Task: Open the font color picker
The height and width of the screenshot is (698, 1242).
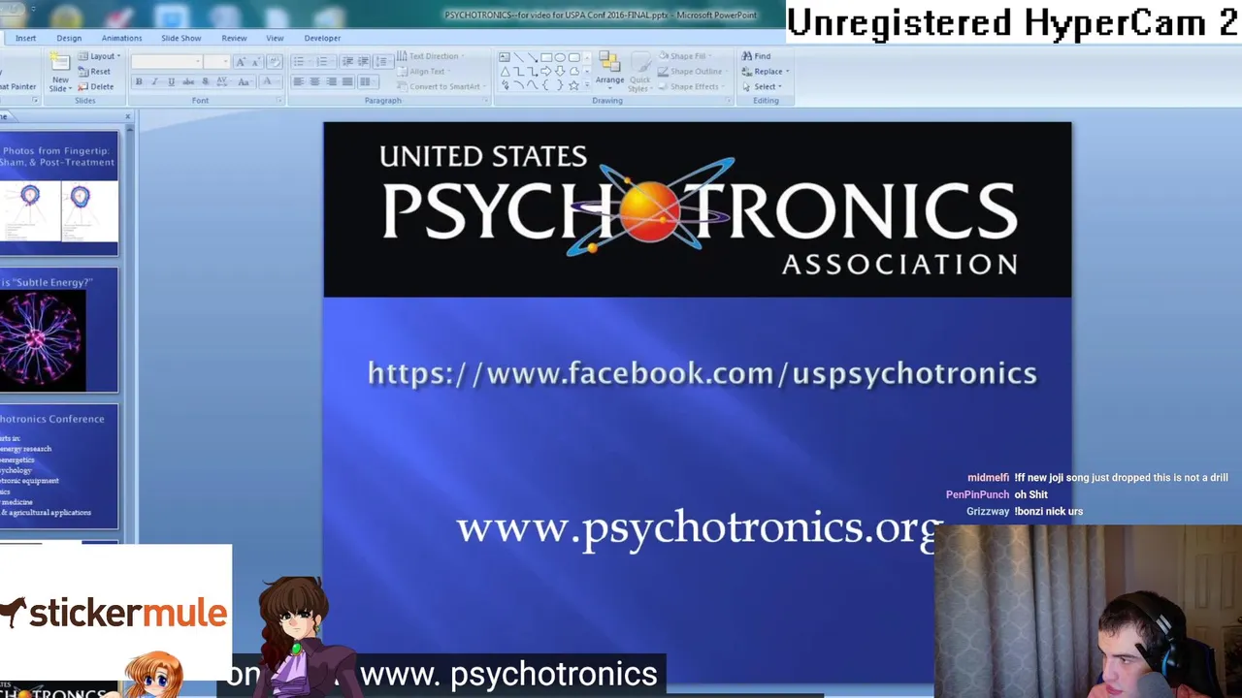Action: pos(270,81)
